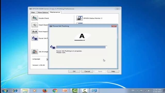The width and height of the screenshot is (165, 93).
Task: Launch Internet Explorer from the taskbar
Action: pyautogui.click(x=15, y=91)
